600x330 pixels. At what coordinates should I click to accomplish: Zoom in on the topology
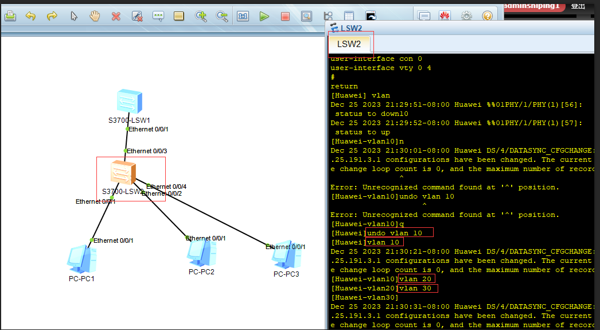click(201, 16)
